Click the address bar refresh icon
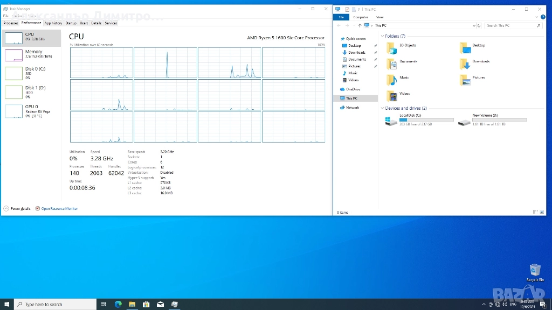This screenshot has height=310, width=552. pos(480,25)
